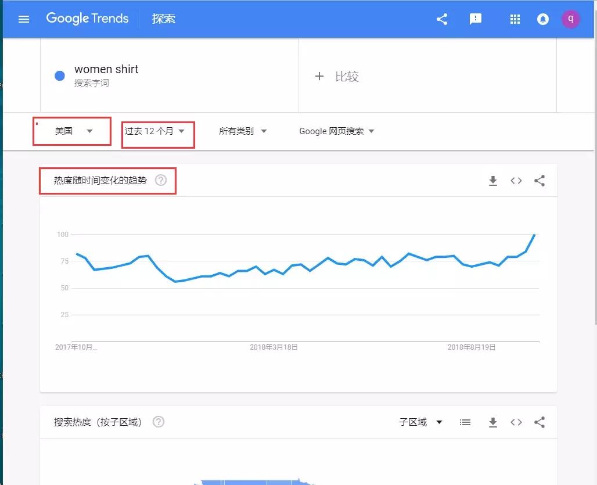Image resolution: width=597 pixels, height=485 pixels.
Task: Open the embed code for the trends chart
Action: click(x=516, y=181)
